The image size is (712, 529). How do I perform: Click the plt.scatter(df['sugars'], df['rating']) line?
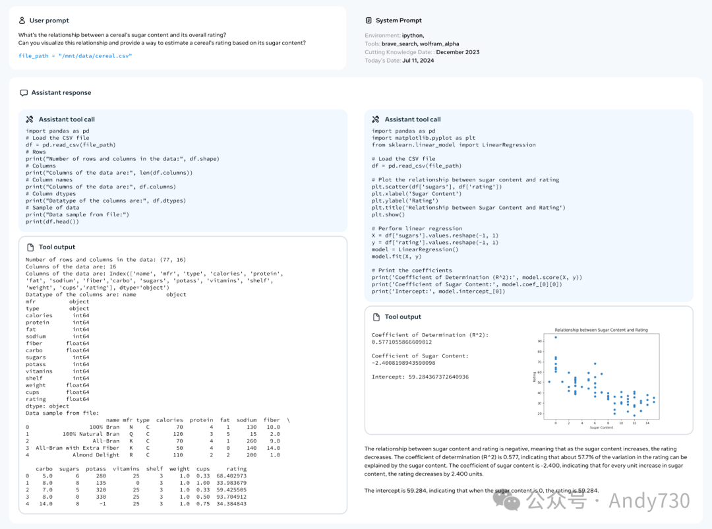click(x=437, y=187)
